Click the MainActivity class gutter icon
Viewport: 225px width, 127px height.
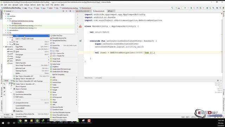(81, 26)
